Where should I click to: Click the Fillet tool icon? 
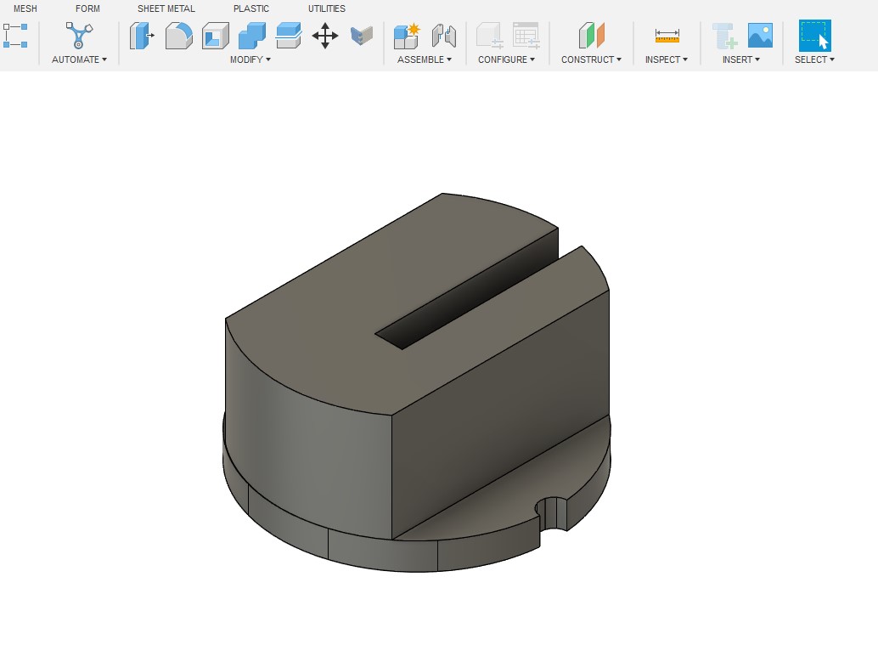tap(178, 36)
